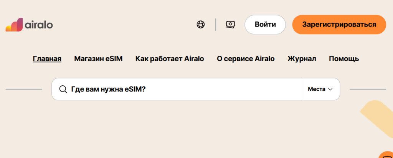Image resolution: width=393 pixels, height=158 pixels.
Task: Go to the Главная menu item
Action: [47, 59]
